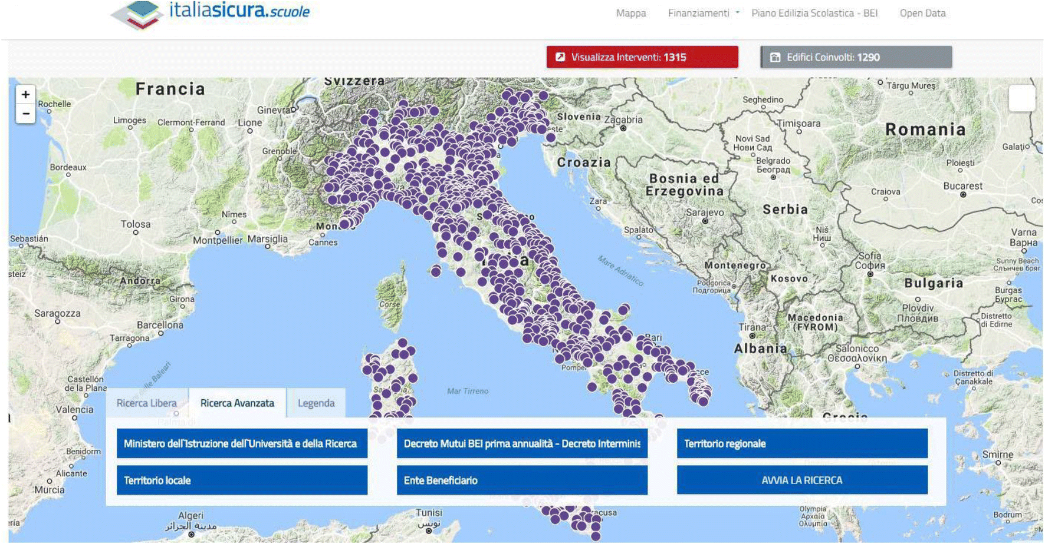Go to the Open Data page
This screenshot has height=544, width=1045.
[922, 13]
